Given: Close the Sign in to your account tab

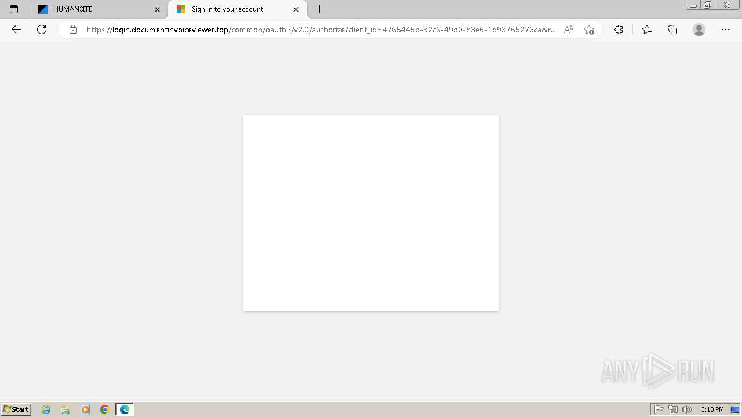Looking at the screenshot, I should (x=296, y=9).
